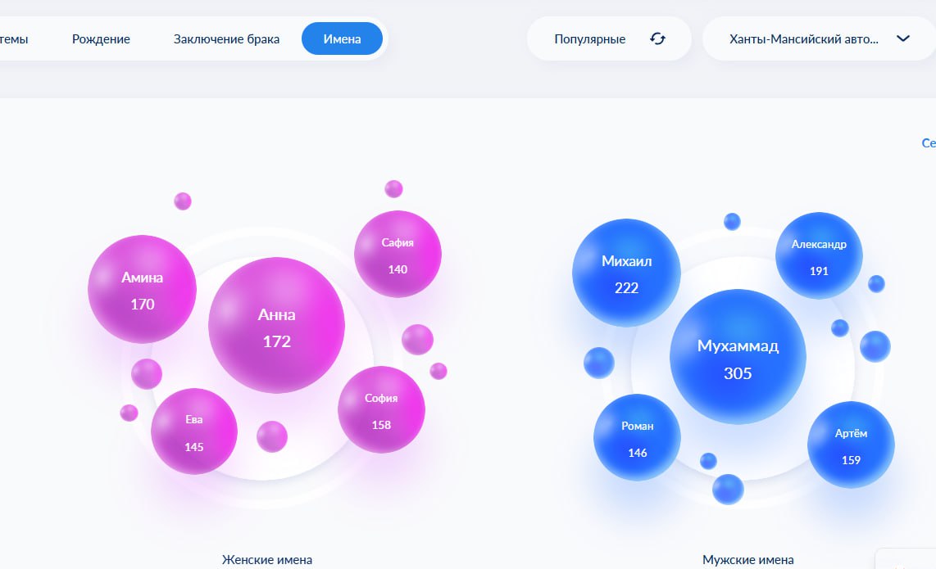Screen dimensions: 936x569
Task: Click the Женские имена caption
Action: (267, 560)
